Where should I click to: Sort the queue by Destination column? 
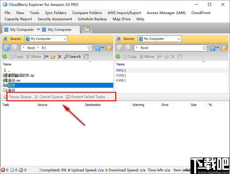pos(107,105)
